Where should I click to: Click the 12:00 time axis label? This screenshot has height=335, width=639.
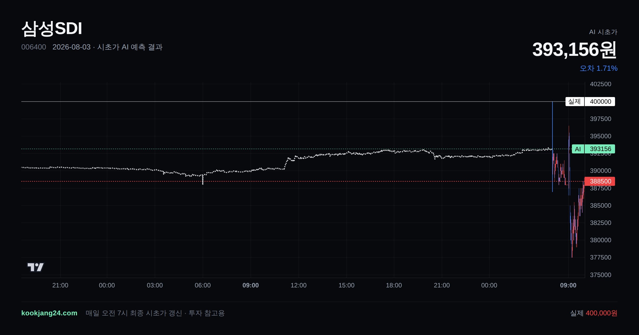click(x=298, y=285)
